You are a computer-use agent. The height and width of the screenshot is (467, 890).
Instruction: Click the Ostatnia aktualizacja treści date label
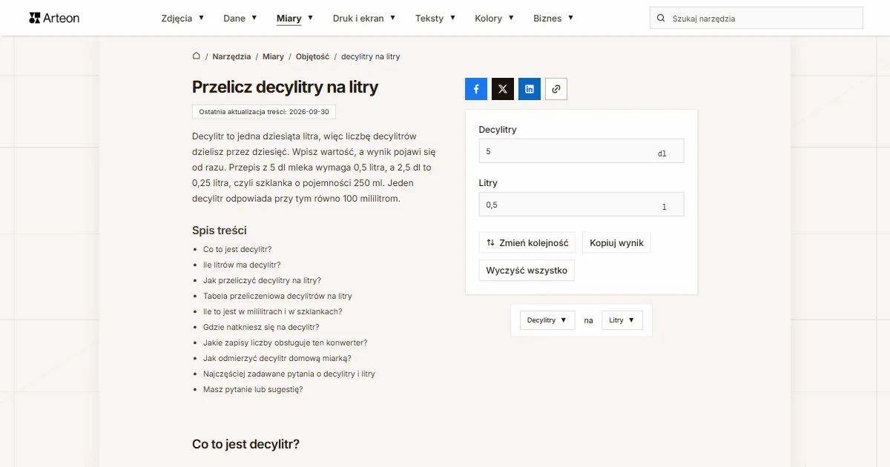tap(264, 112)
